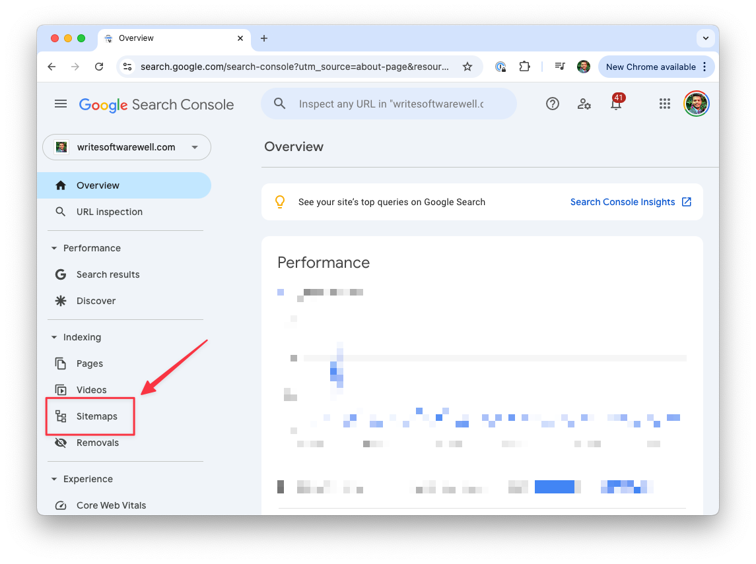Click the browser forward arrow

pyautogui.click(x=75, y=67)
